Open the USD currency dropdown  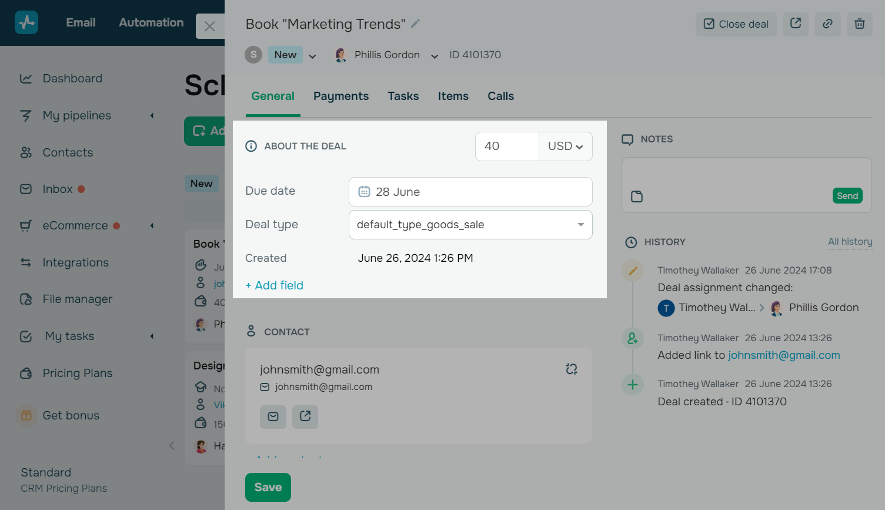[x=566, y=146]
